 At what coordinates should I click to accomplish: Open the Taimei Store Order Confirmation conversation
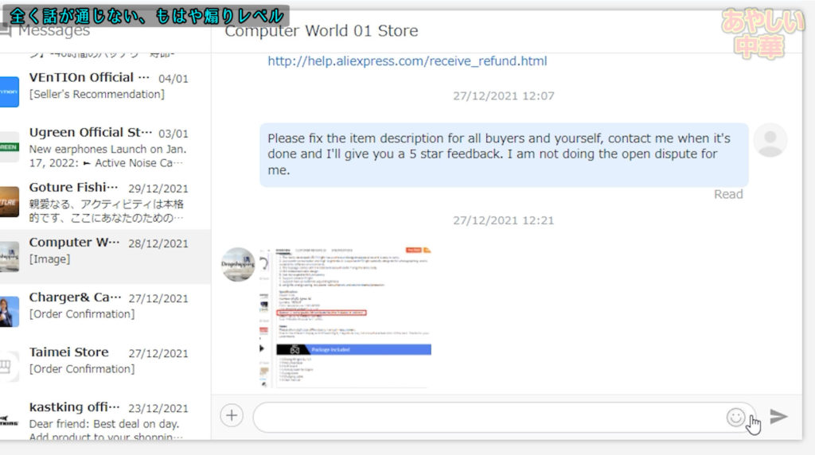click(x=108, y=360)
